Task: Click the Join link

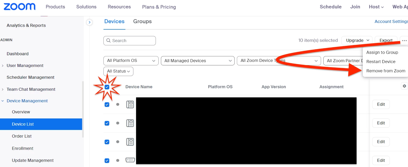Action: coord(355,7)
